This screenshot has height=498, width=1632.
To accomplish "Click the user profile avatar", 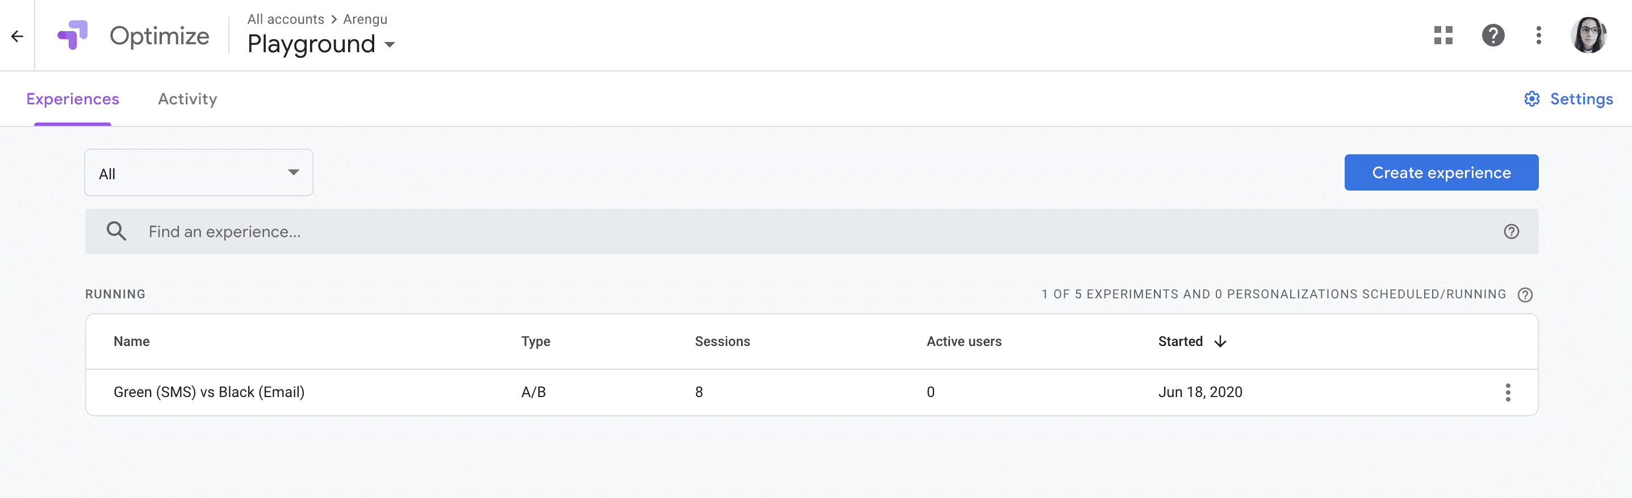I will (x=1588, y=35).
